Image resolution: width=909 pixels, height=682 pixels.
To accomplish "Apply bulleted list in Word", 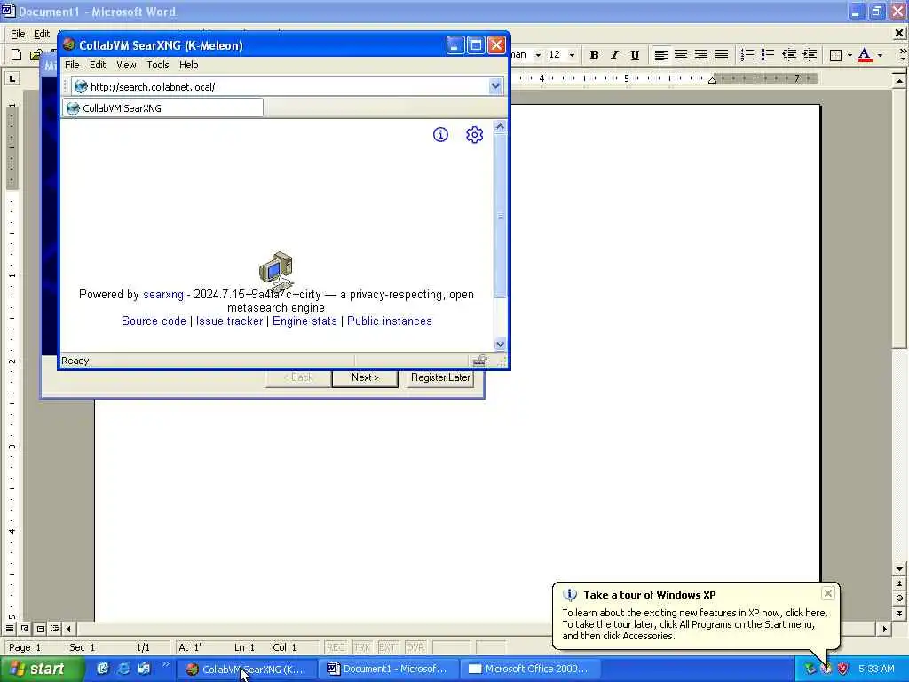I will tap(768, 55).
